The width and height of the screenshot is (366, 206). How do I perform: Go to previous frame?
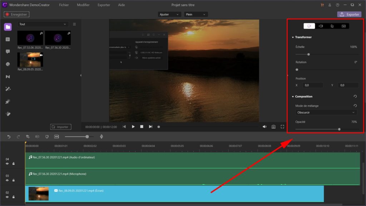coord(124,127)
